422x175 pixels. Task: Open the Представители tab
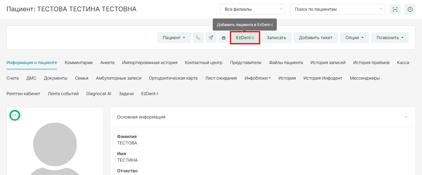point(246,62)
